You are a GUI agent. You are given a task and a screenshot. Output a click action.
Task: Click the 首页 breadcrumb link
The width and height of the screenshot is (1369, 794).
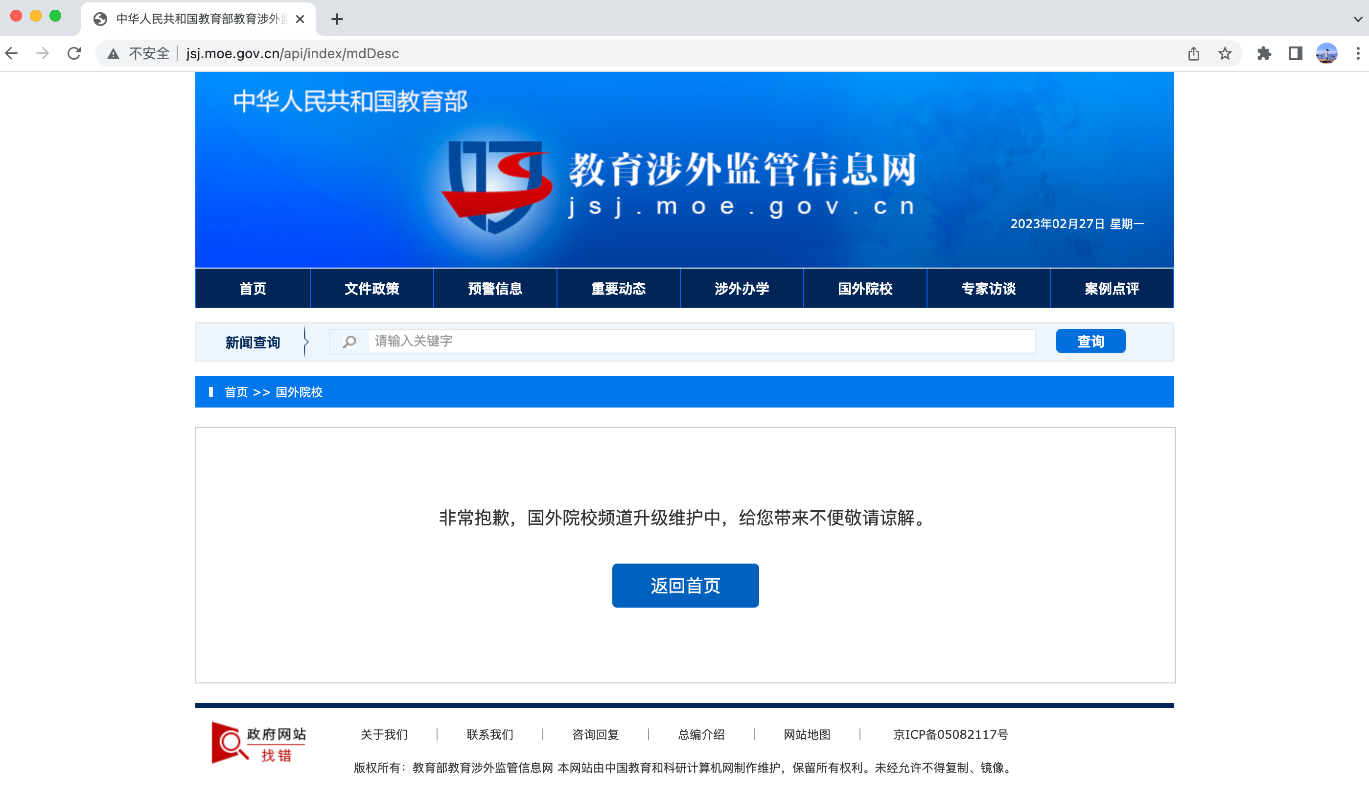pos(236,392)
